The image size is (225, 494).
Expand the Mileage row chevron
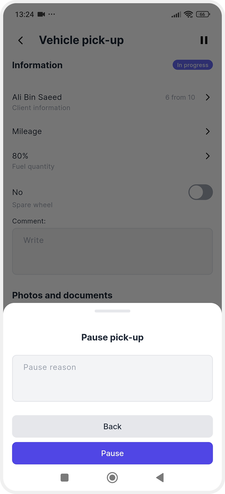[207, 131]
